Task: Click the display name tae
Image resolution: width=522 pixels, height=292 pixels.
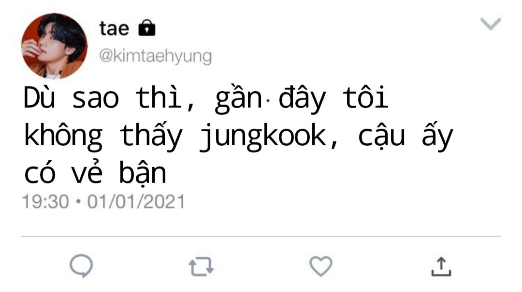Action: [x=114, y=28]
